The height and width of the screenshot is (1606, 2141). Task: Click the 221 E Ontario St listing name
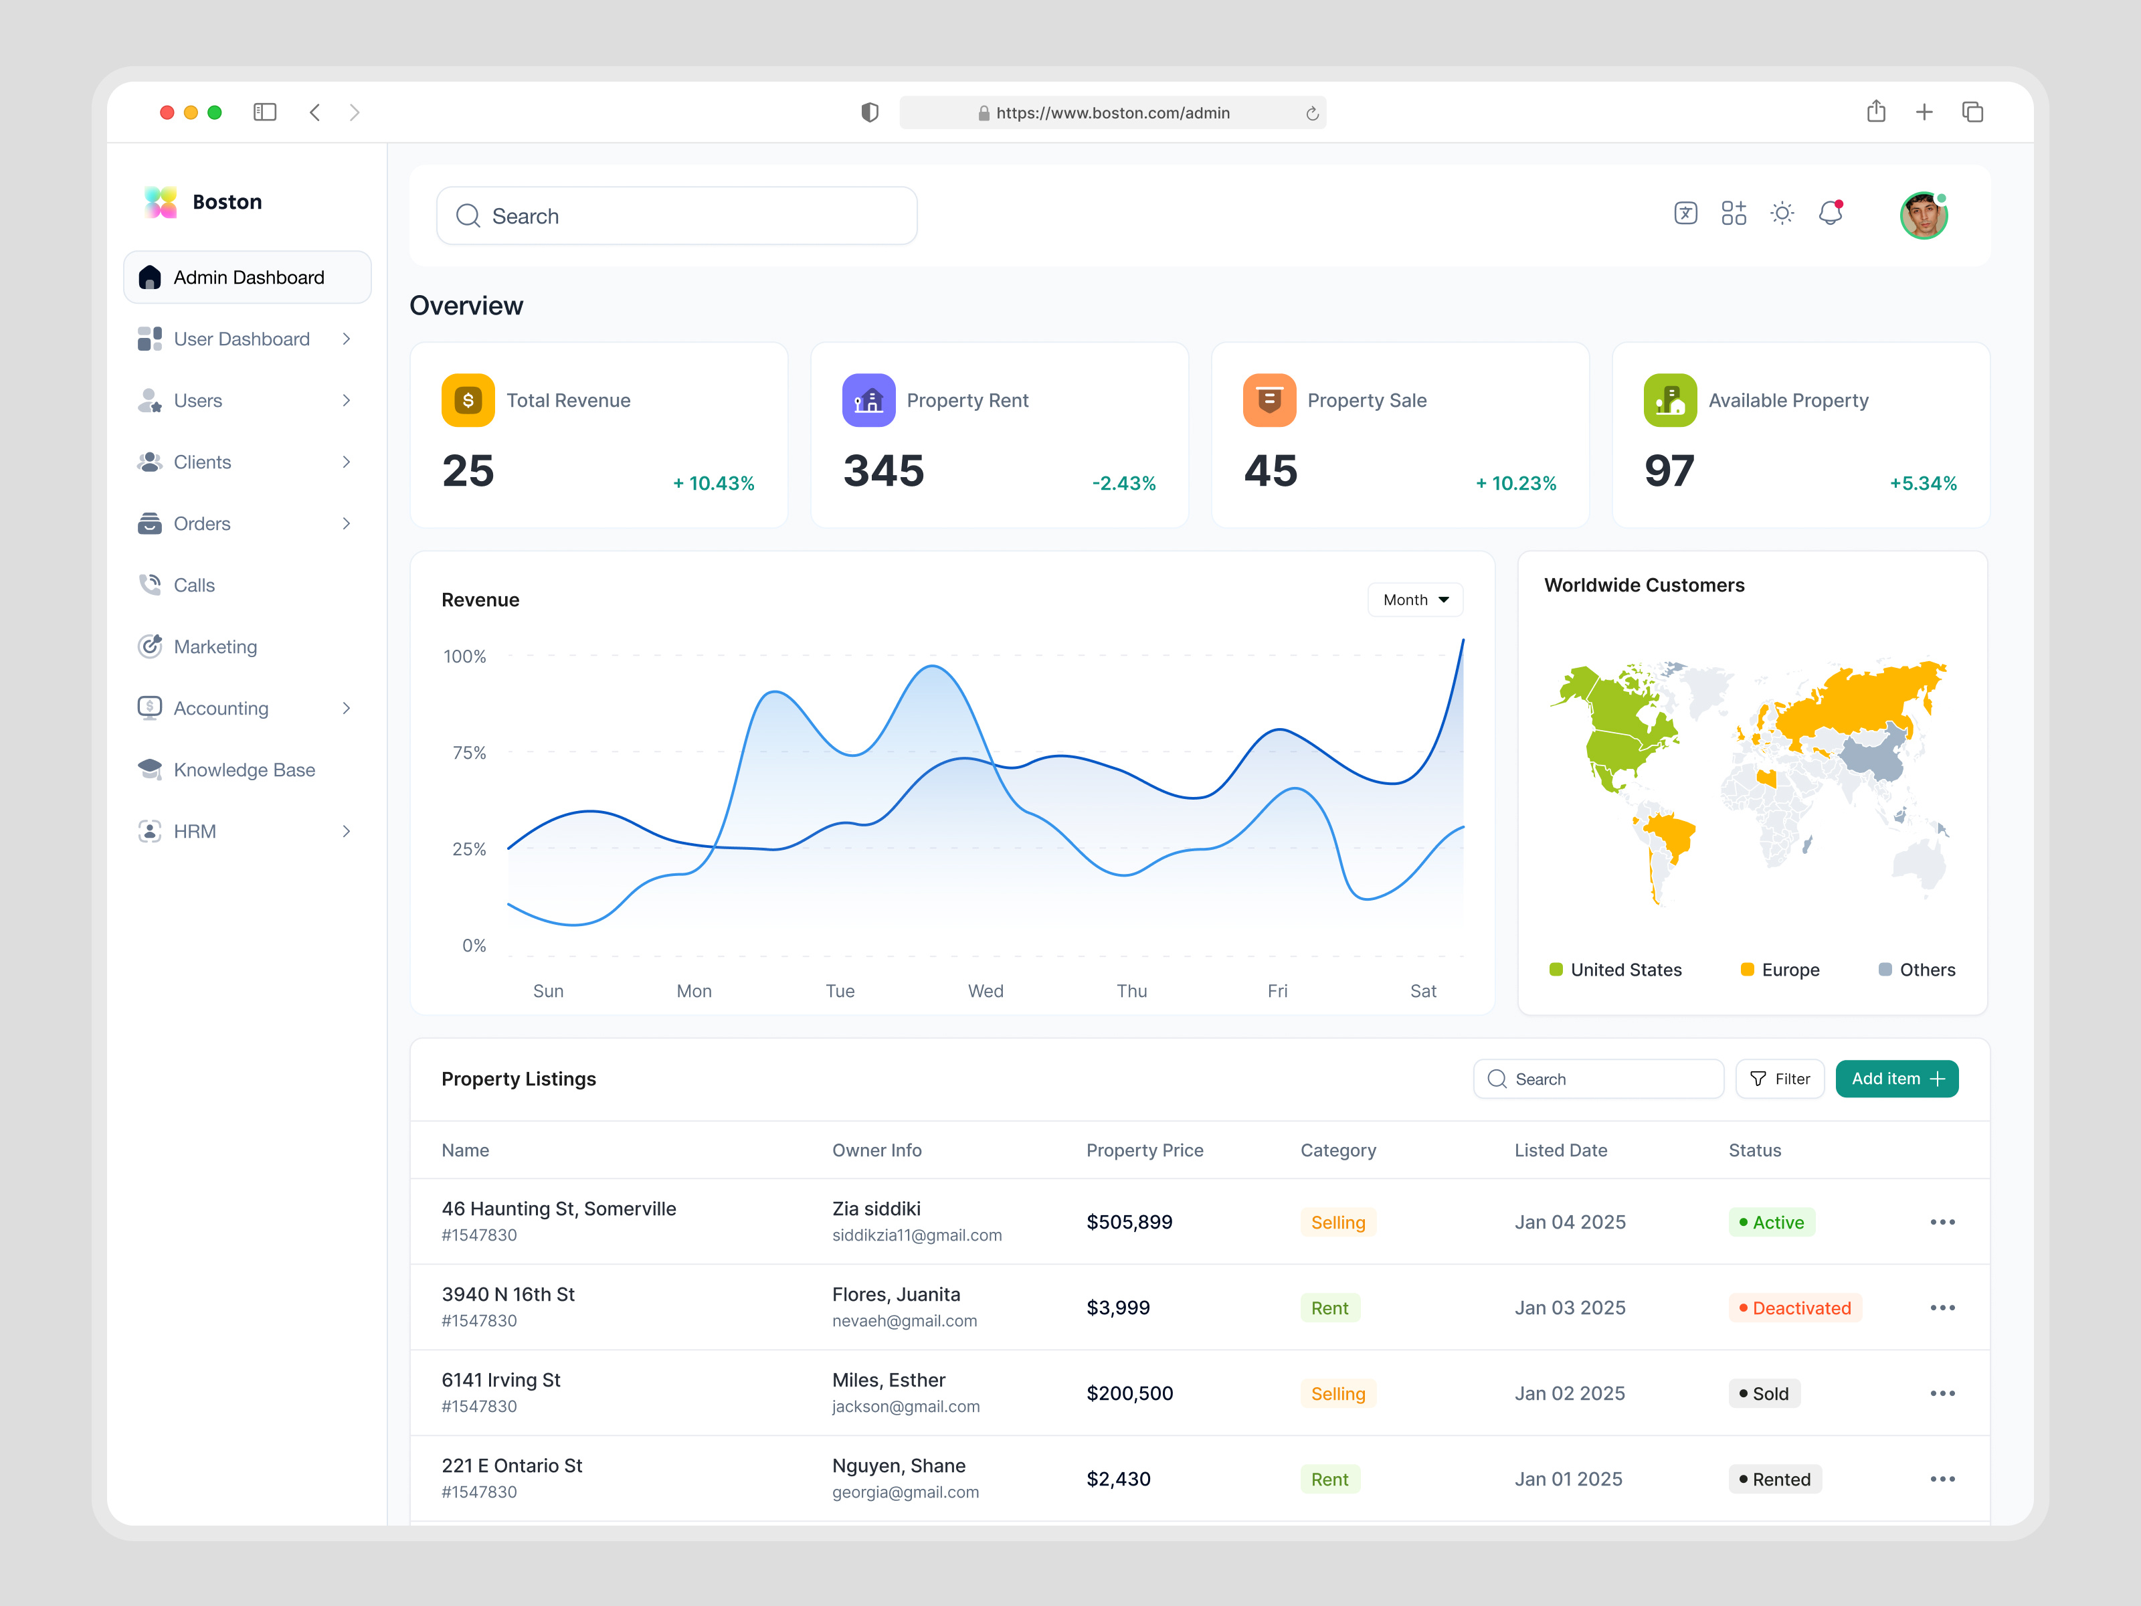point(511,1465)
